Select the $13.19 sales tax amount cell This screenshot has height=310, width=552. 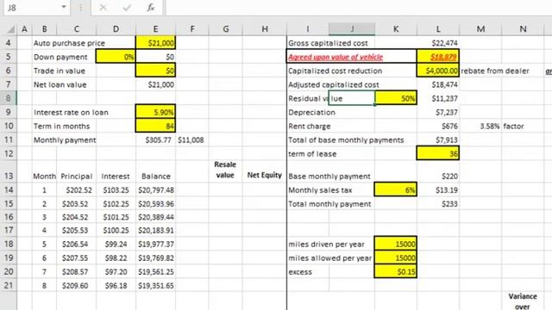[x=438, y=189]
